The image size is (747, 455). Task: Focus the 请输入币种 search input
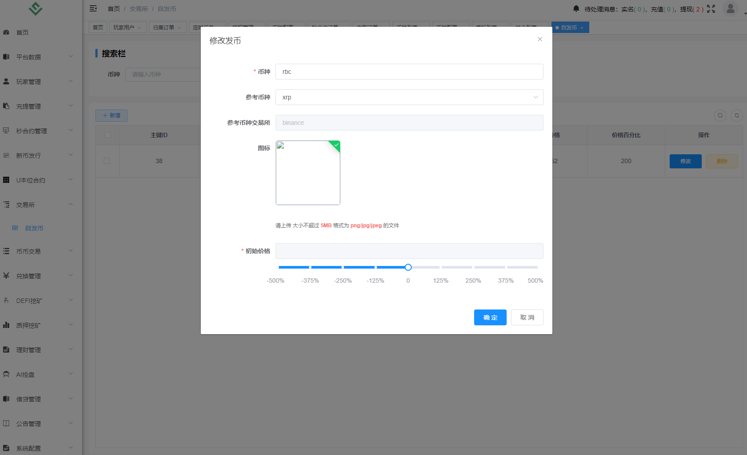[163, 74]
